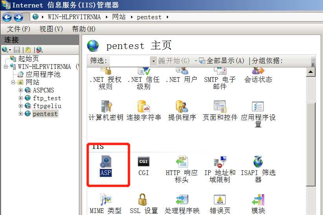Click address bar arrow after pentest

click(168, 17)
